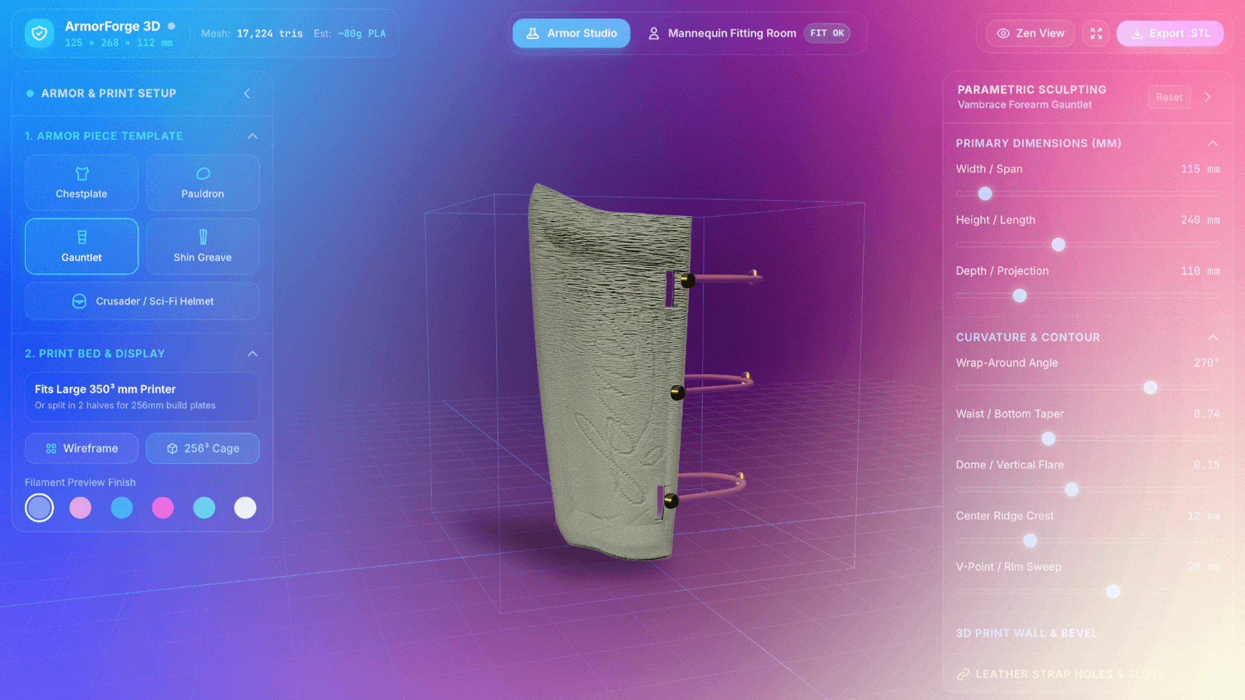The height and width of the screenshot is (700, 1245).
Task: Click Fits Large 350³ mm Printer card
Action: [x=143, y=397]
